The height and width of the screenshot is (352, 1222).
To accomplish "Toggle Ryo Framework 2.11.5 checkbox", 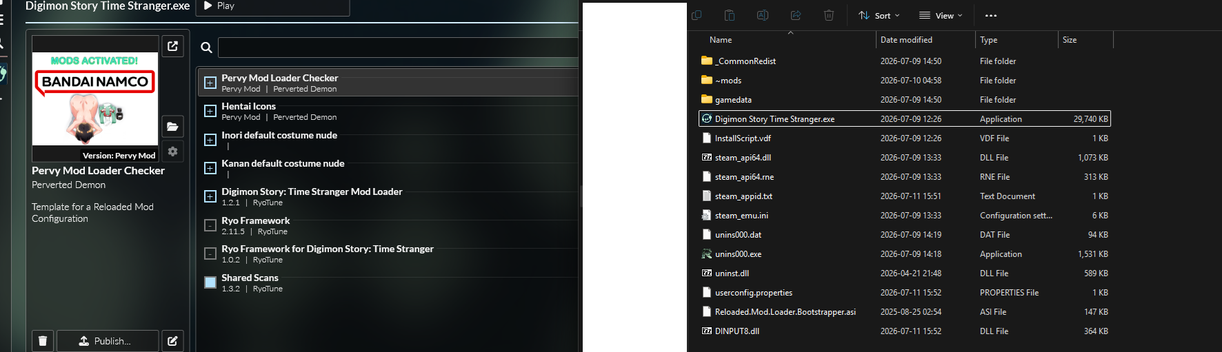I will (210, 225).
